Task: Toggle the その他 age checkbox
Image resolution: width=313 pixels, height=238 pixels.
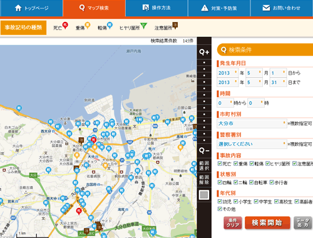Action: pyautogui.click(x=220, y=209)
